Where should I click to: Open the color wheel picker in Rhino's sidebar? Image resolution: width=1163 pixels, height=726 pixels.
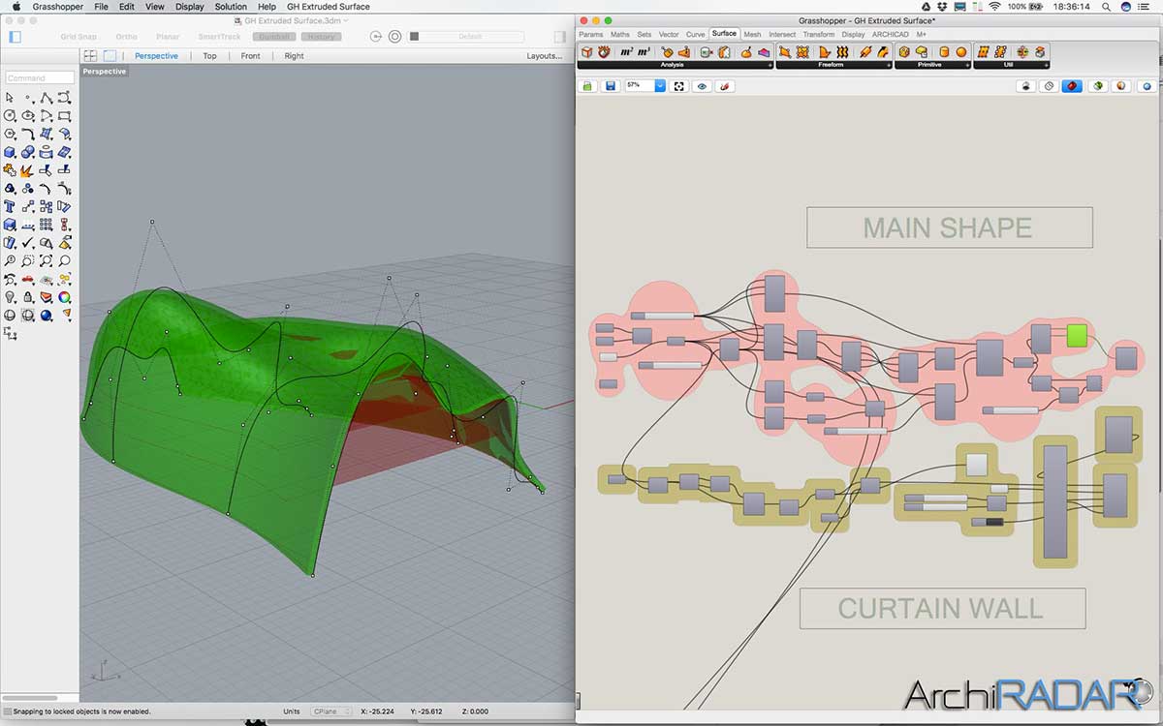click(63, 298)
